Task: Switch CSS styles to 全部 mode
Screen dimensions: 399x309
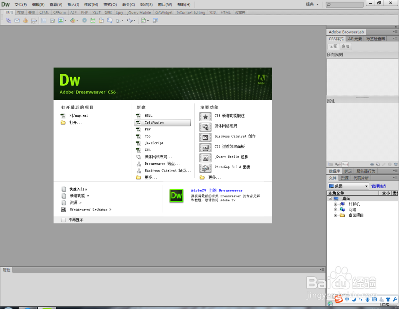Action: pos(333,47)
